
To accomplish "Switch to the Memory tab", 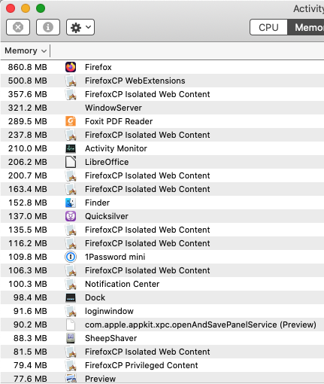I will [x=307, y=27].
